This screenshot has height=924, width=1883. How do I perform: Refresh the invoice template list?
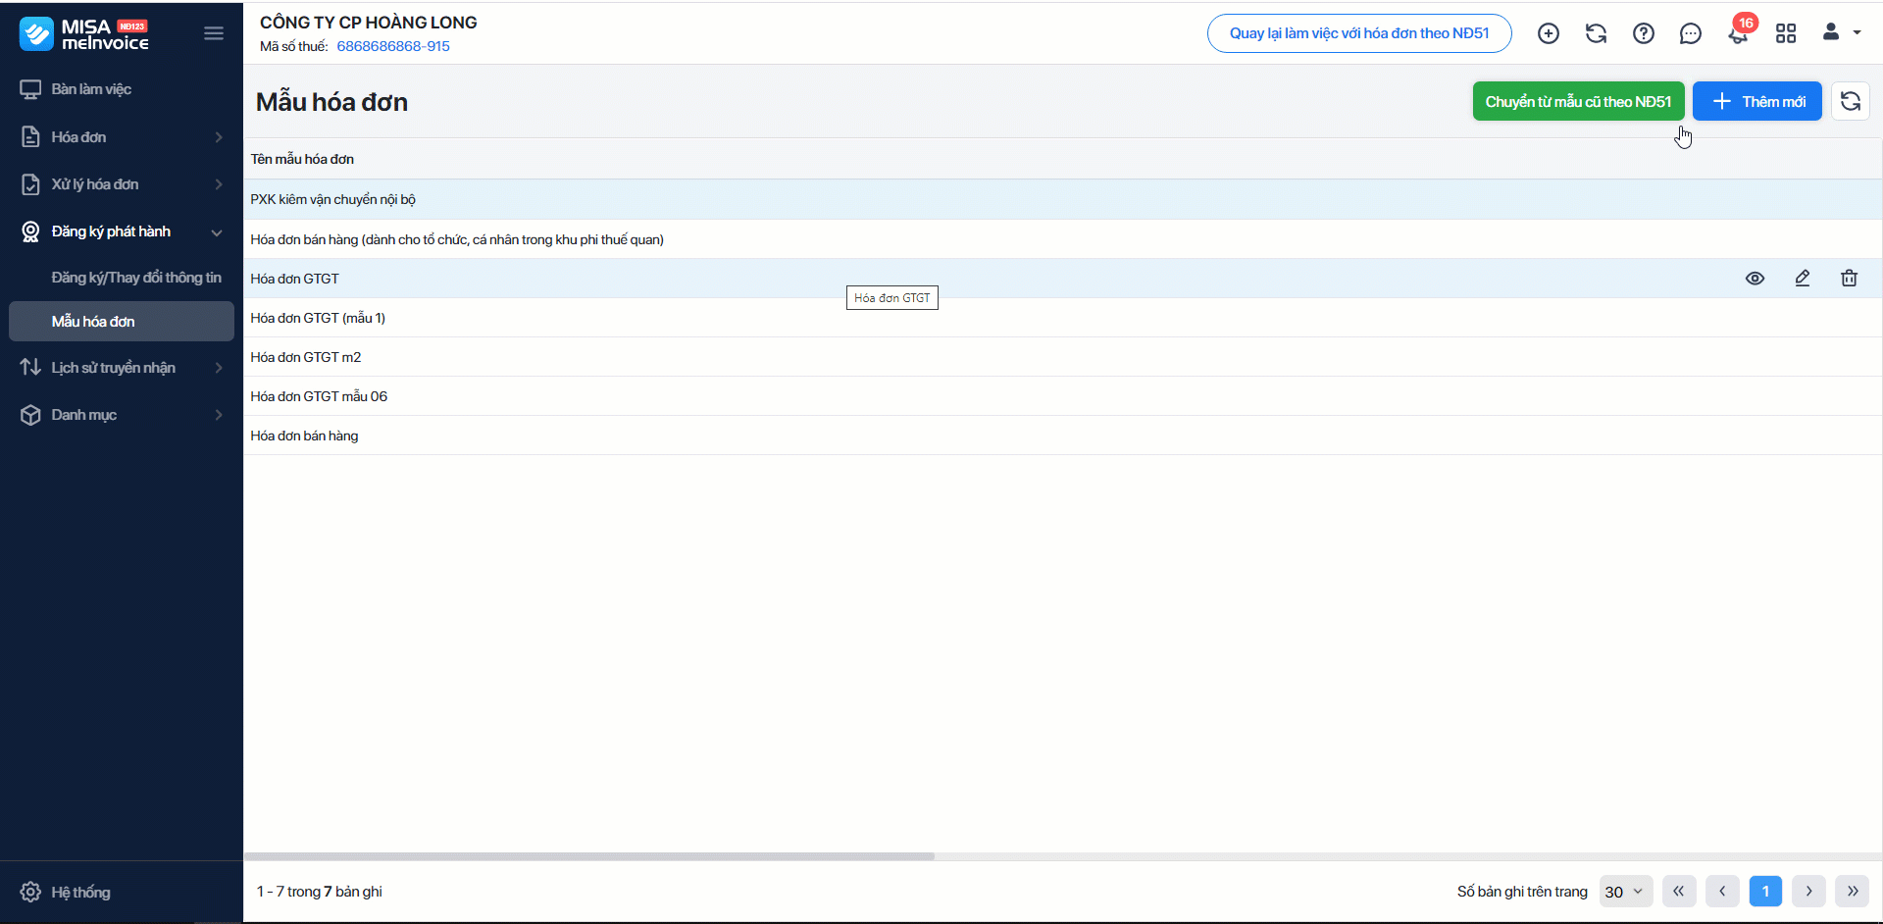click(1851, 101)
